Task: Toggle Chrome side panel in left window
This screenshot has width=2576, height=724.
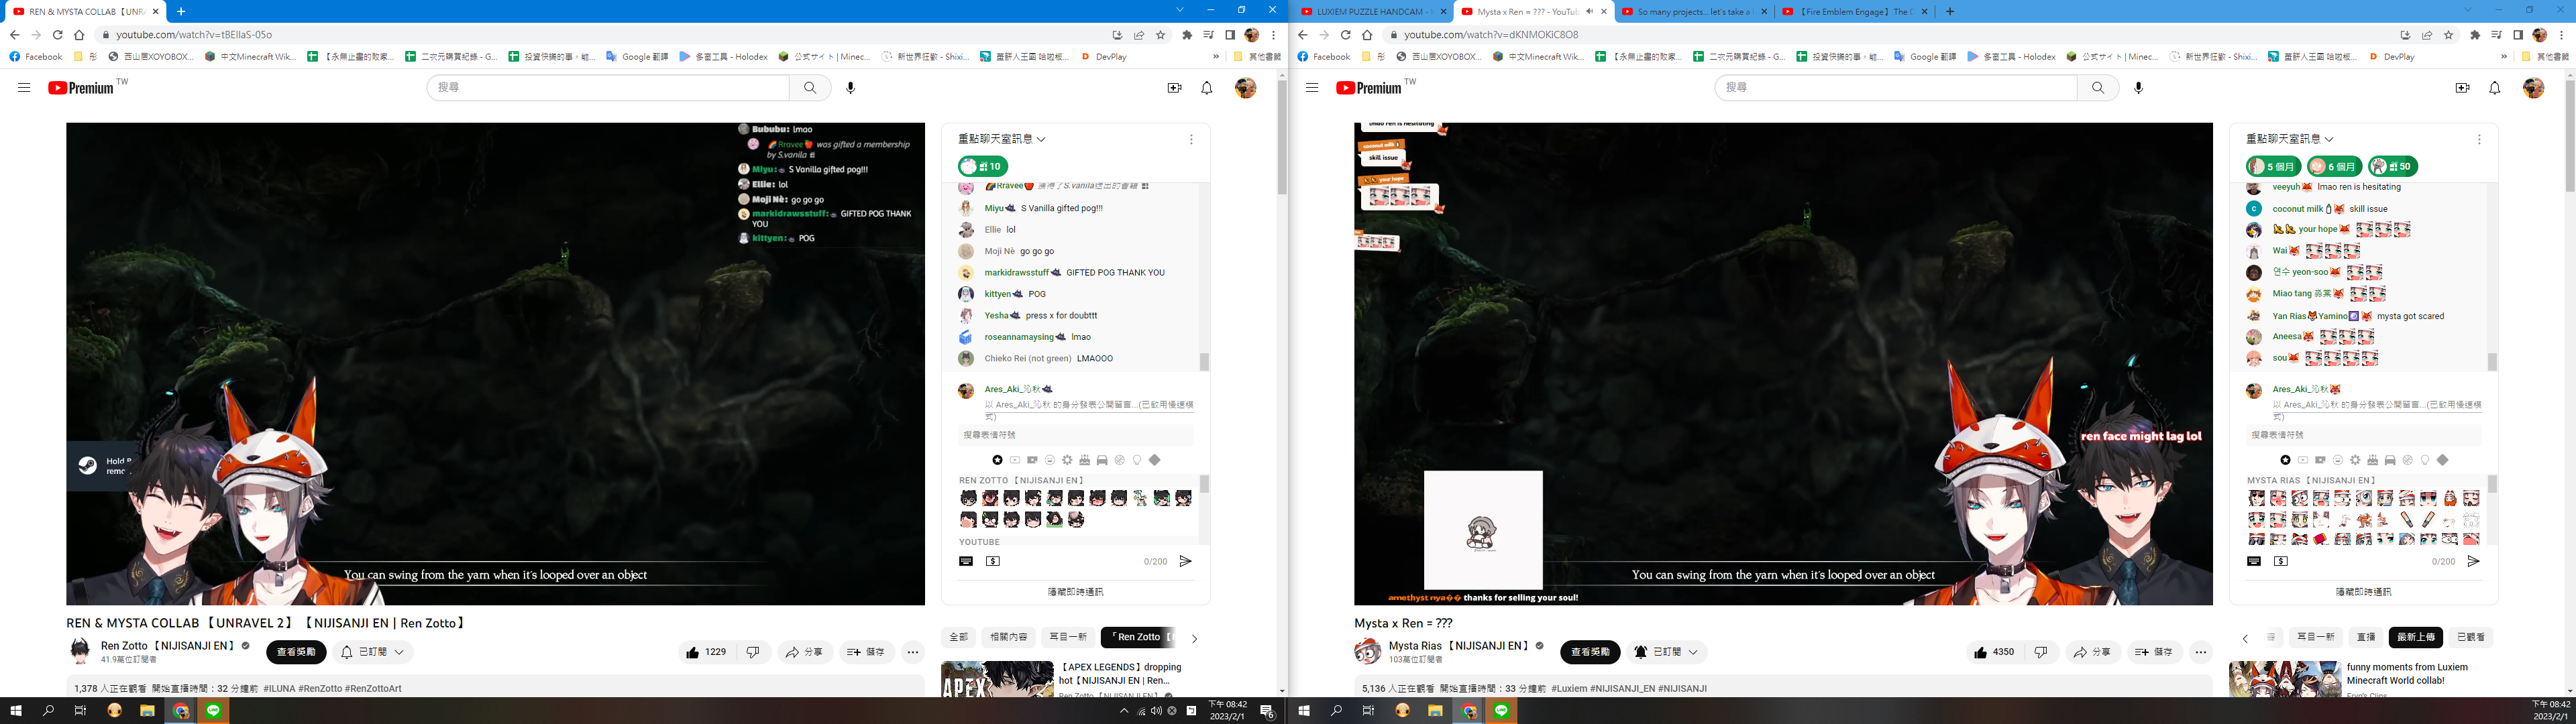Action: point(1230,35)
